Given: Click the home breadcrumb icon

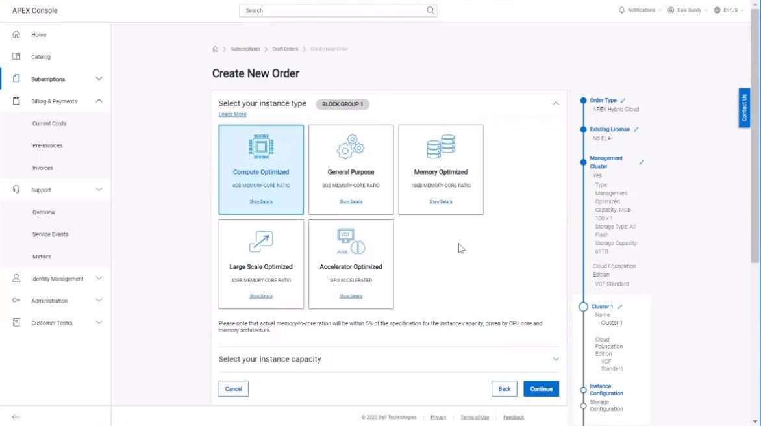Looking at the screenshot, I should click(x=216, y=49).
